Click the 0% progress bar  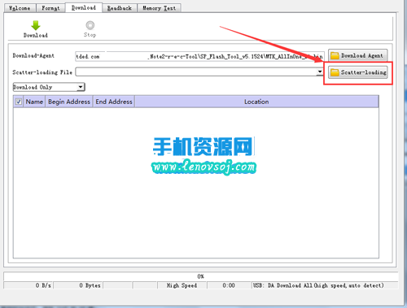200,276
